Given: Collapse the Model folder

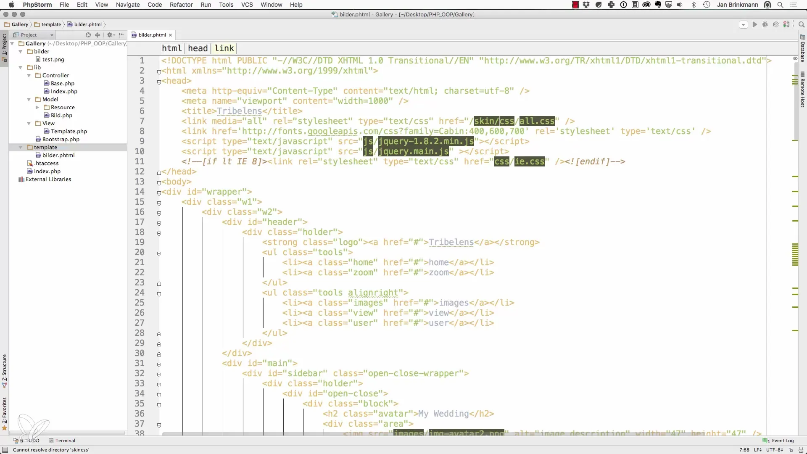Looking at the screenshot, I should click(x=29, y=99).
